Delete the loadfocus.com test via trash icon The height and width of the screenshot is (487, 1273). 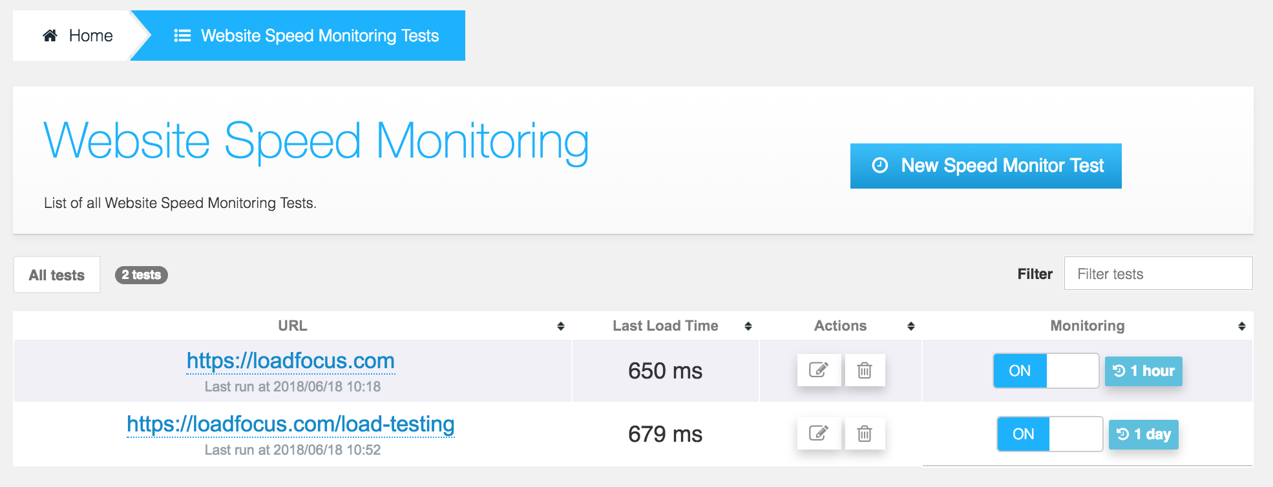[x=864, y=370]
